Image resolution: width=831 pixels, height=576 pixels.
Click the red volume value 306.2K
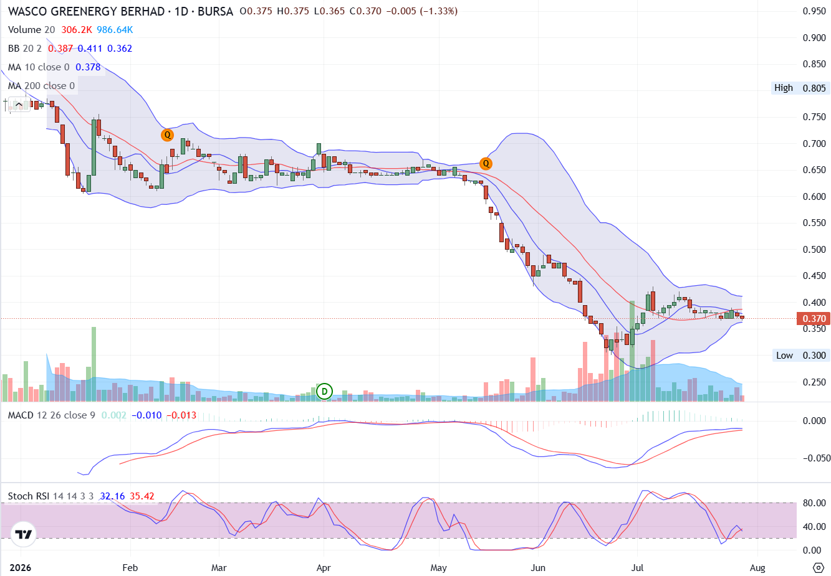coord(77,30)
